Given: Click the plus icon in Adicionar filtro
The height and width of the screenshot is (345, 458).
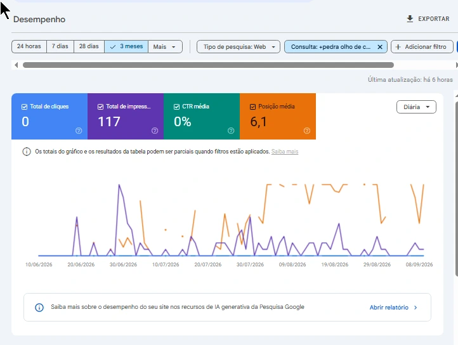Looking at the screenshot, I should tap(398, 47).
